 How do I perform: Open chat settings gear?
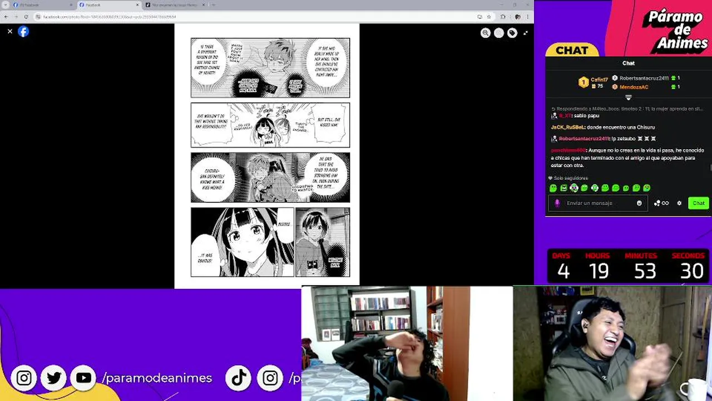tap(679, 203)
